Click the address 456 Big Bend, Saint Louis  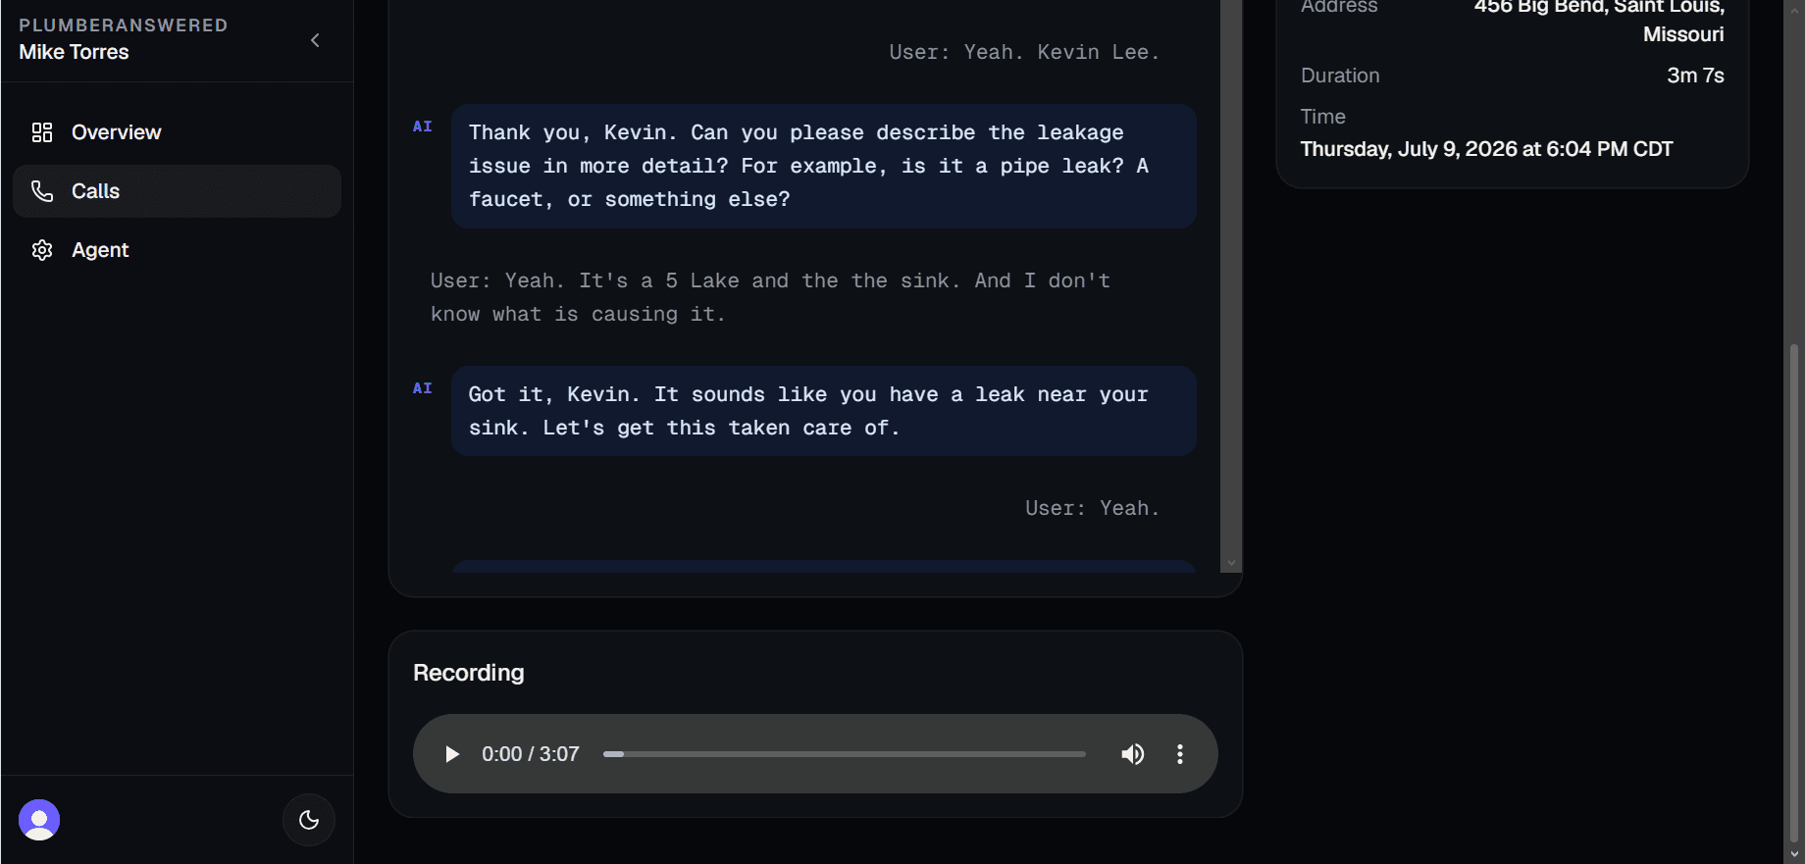1599,20
